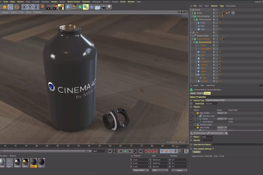This screenshot has width=263, height=175.
Task: Select the Metal material swatch
Action: coord(18,163)
